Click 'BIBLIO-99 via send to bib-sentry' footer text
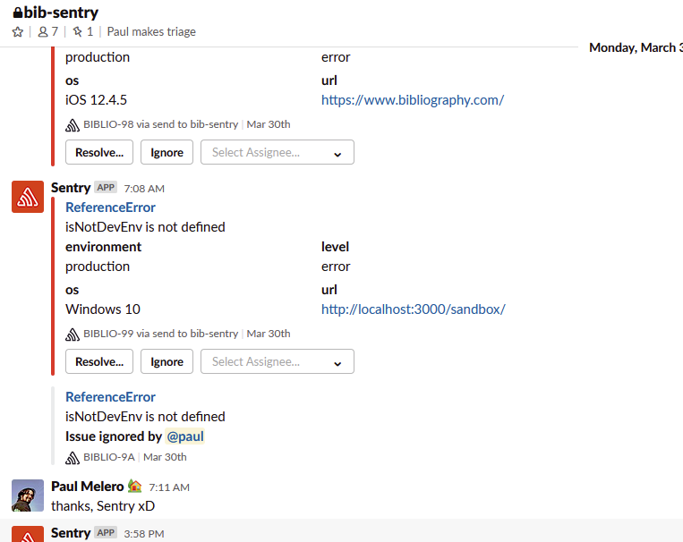 [x=161, y=334]
